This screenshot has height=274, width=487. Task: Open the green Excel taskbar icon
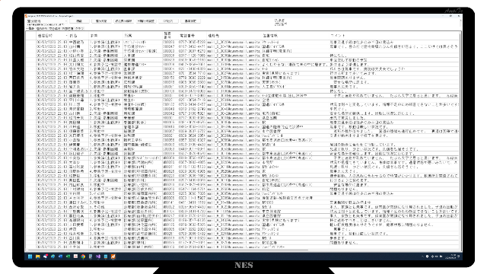click(68, 256)
